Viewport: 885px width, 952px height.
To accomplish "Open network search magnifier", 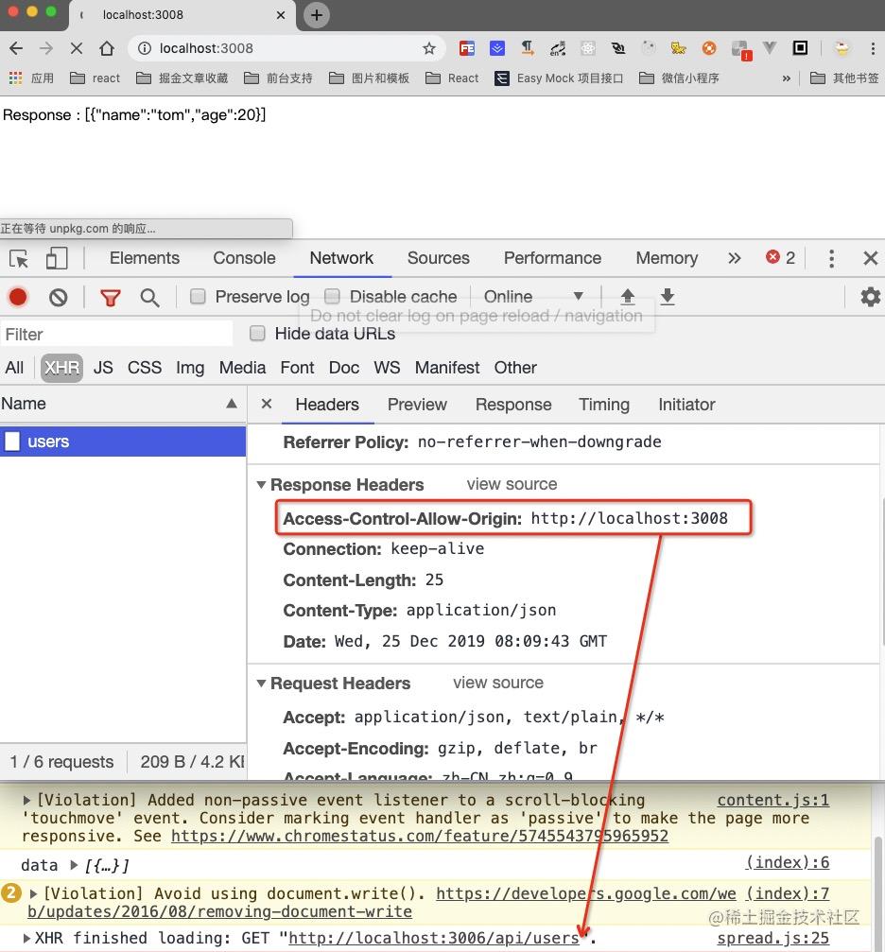I will coord(149,298).
